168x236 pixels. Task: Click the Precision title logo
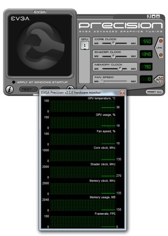pos(121,26)
